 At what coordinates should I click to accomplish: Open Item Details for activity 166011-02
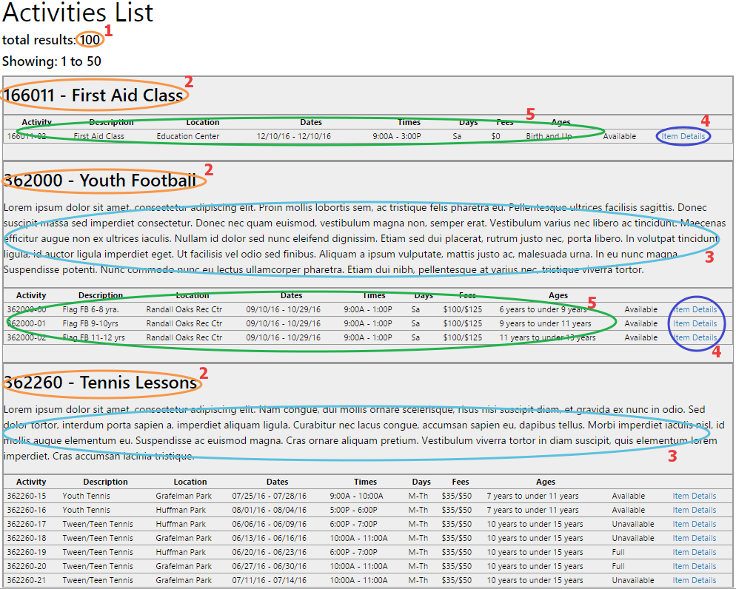pos(683,136)
